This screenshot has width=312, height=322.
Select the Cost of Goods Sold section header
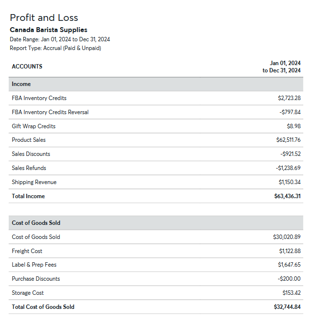(36, 223)
